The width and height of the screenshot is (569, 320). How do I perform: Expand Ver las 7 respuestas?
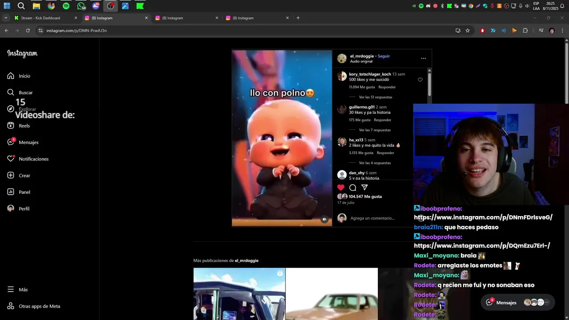[x=375, y=130]
